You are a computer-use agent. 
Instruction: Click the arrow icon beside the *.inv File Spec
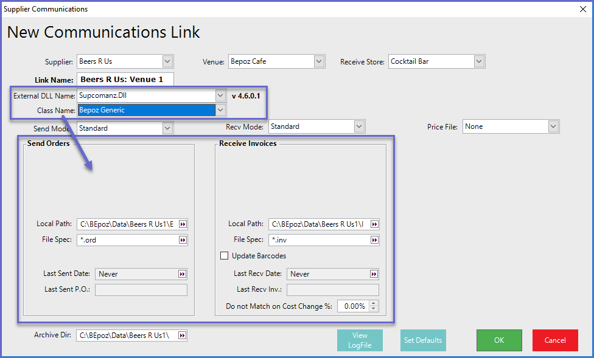(374, 240)
